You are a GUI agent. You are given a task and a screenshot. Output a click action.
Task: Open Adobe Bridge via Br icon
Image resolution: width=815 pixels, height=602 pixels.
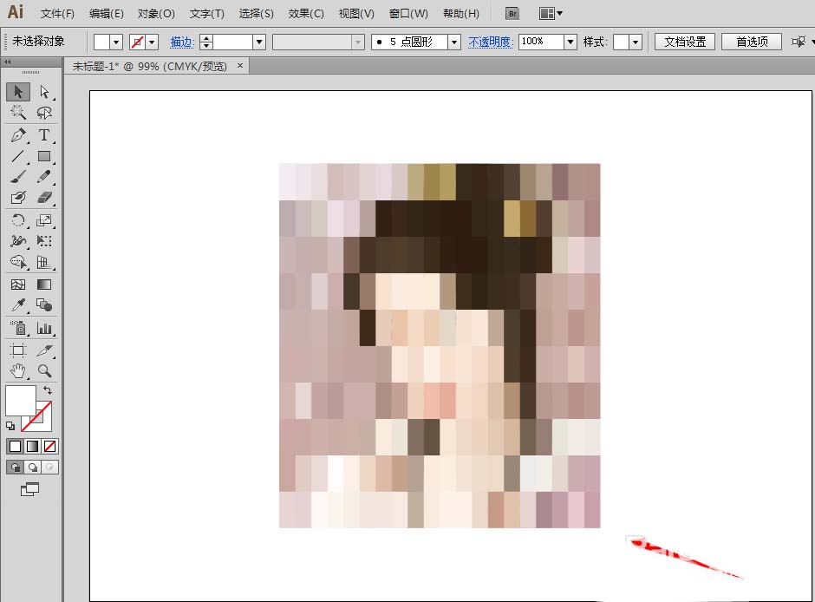coord(512,14)
